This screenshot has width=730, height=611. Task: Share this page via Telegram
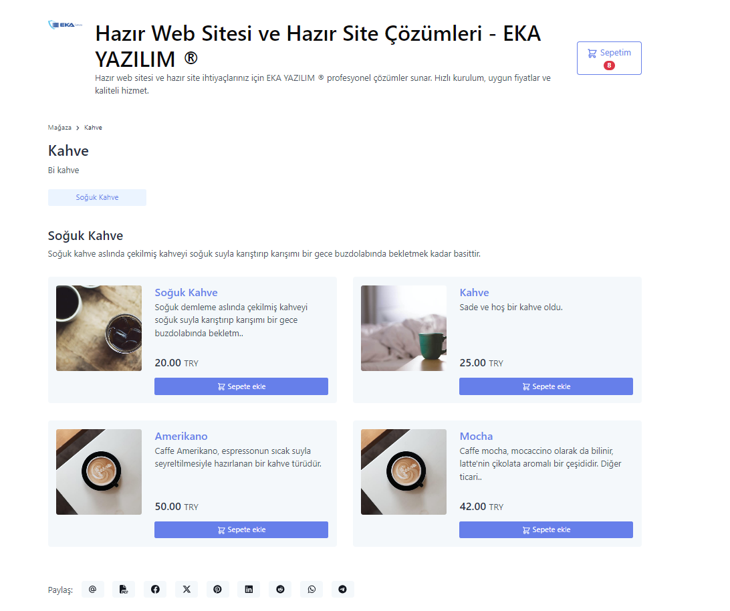(342, 589)
